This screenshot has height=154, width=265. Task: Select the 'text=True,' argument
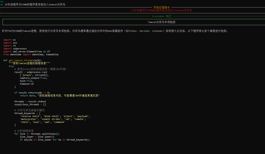(x=27, y=81)
